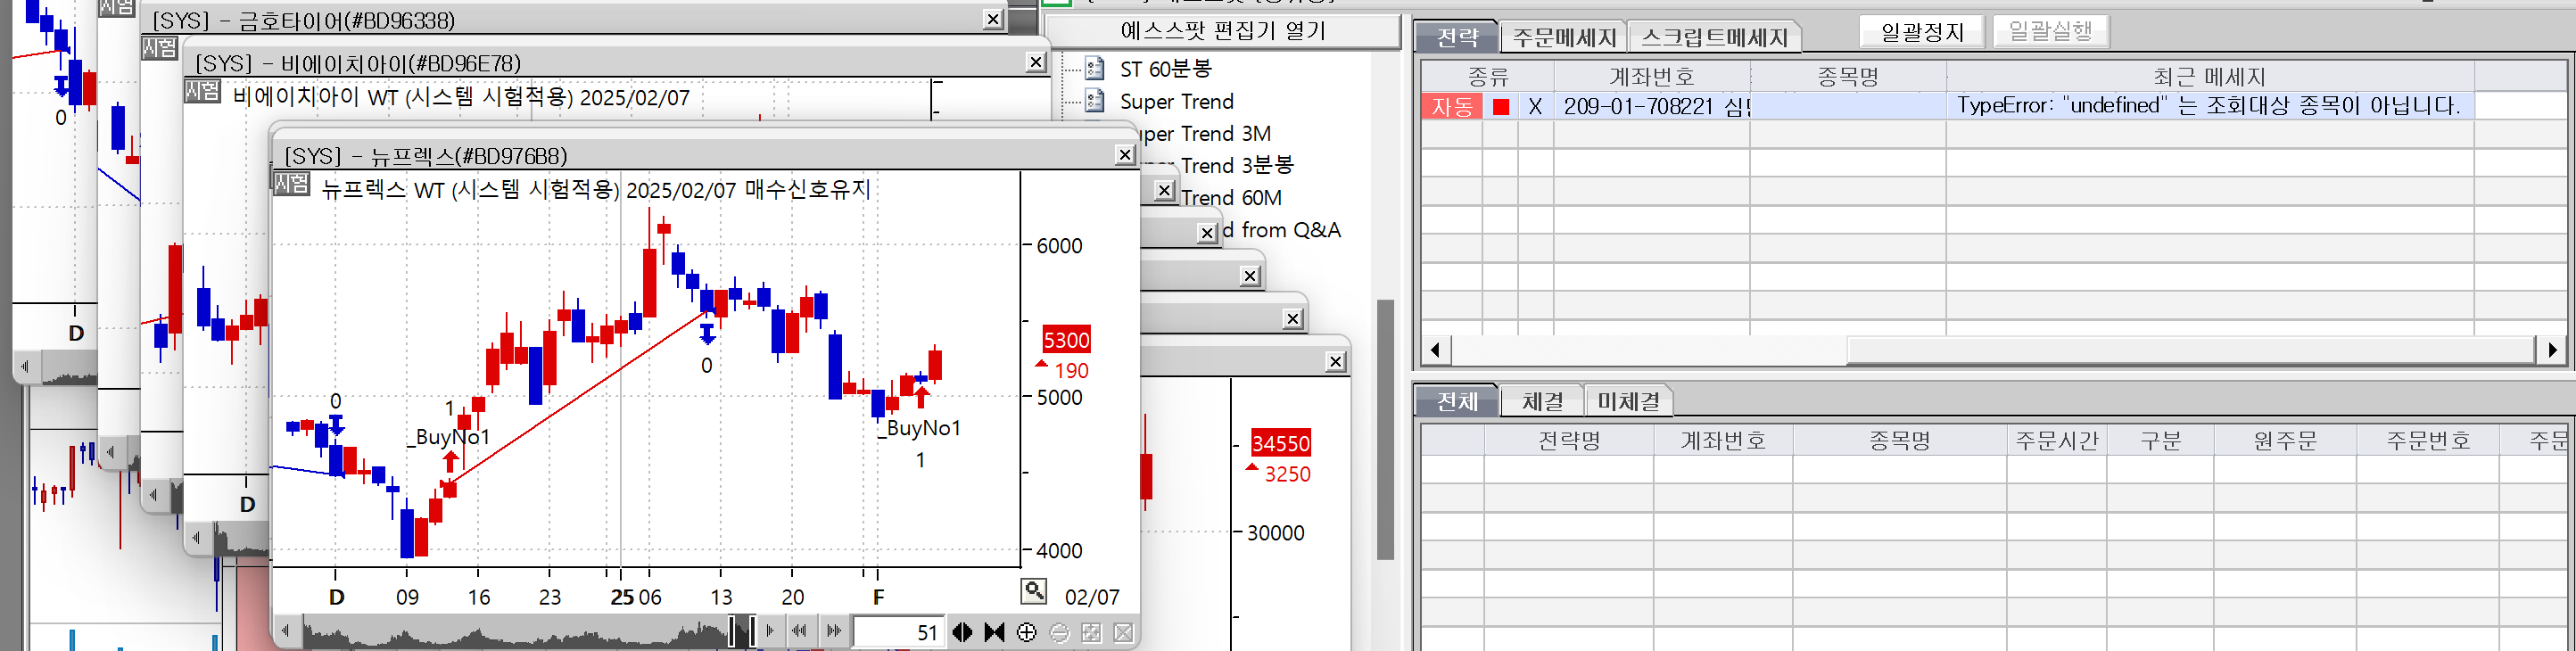Viewport: 2576px width, 651px height.
Task: Open the ST 60분봉 script file
Action: click(1165, 69)
